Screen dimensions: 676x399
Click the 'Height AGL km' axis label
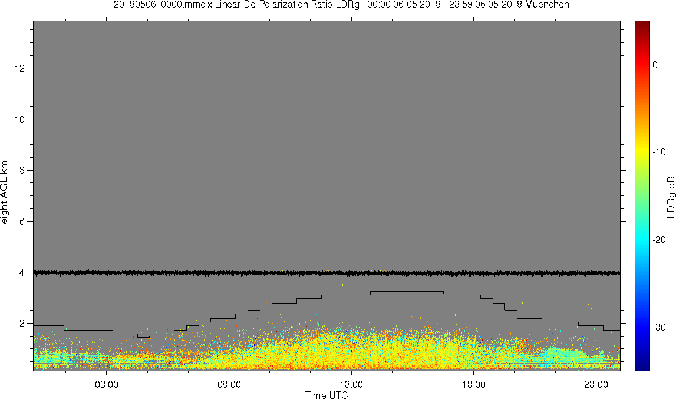point(4,195)
